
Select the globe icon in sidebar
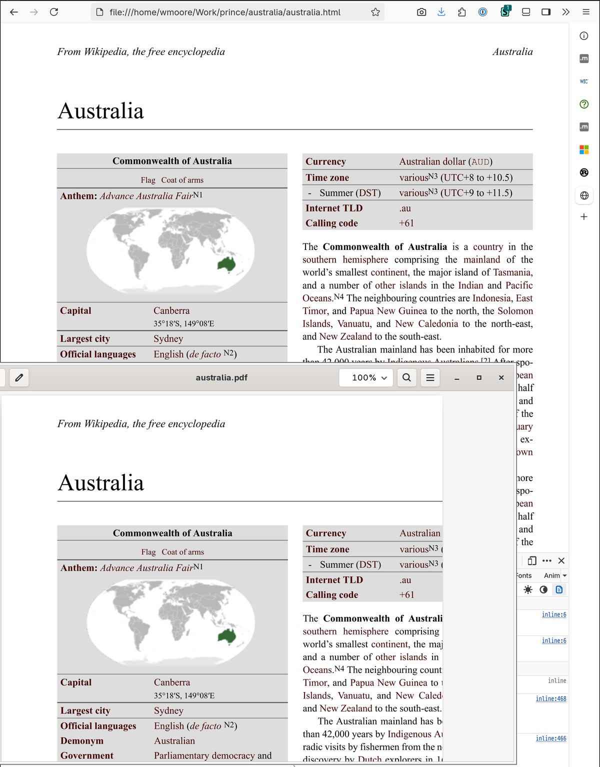pos(584,195)
